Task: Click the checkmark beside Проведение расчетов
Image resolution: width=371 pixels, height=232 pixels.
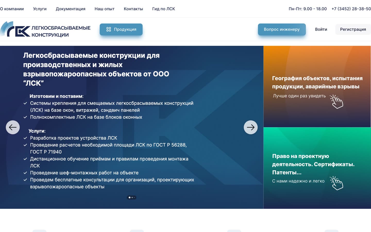Action: 25,145
